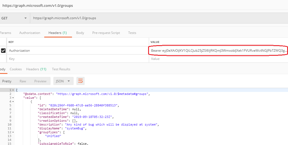The image size is (288, 145).
Task: Click the VALUE column header
Action: (155, 42)
